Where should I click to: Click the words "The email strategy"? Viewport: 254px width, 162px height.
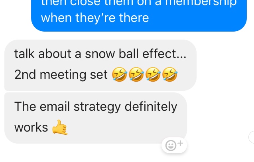(x=67, y=107)
